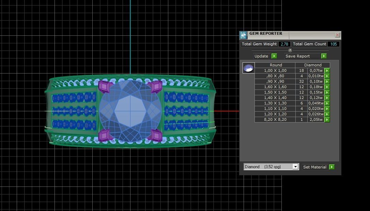The width and height of the screenshot is (370, 211).
Task: Select the 1,30 X 1,30 size cell
Action: [x=275, y=103]
